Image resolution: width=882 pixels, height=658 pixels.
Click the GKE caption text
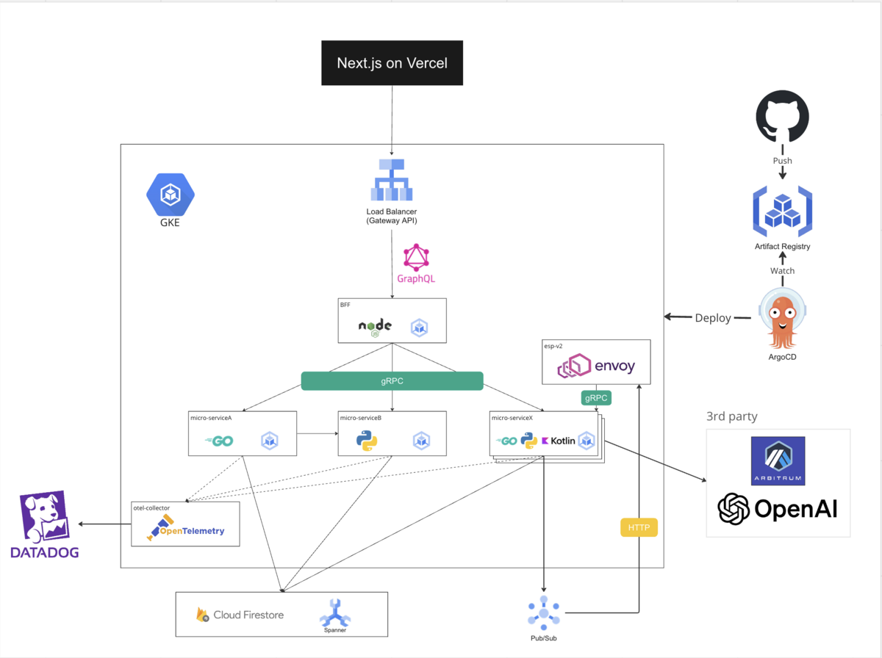click(171, 223)
